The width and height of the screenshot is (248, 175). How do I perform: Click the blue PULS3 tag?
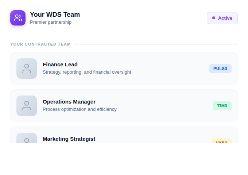click(220, 69)
